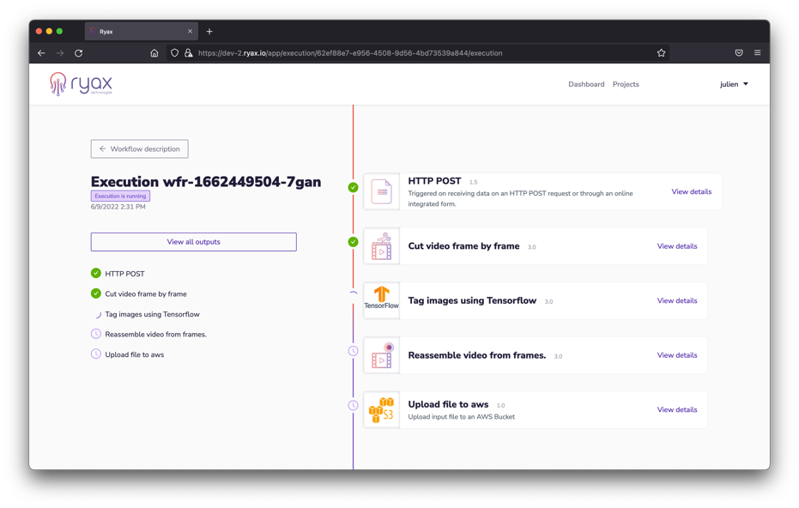Open the Dashboard page

point(586,84)
